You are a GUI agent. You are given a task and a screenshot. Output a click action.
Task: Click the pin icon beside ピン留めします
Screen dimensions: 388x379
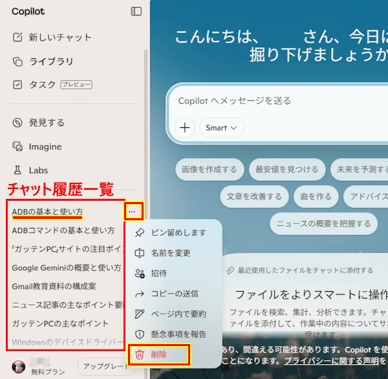click(140, 232)
